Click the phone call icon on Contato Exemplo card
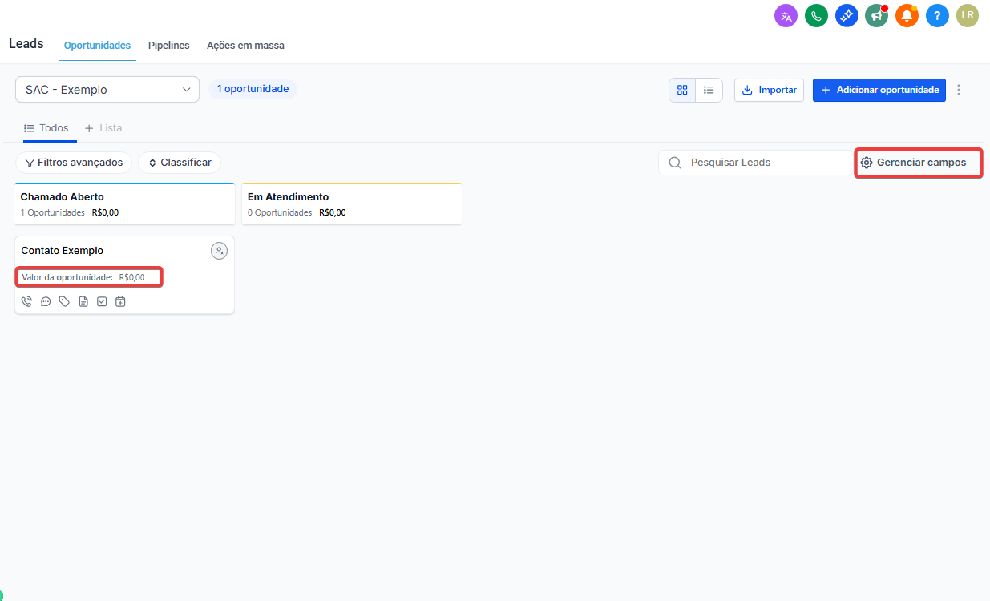This screenshot has height=601, width=990. pos(26,302)
